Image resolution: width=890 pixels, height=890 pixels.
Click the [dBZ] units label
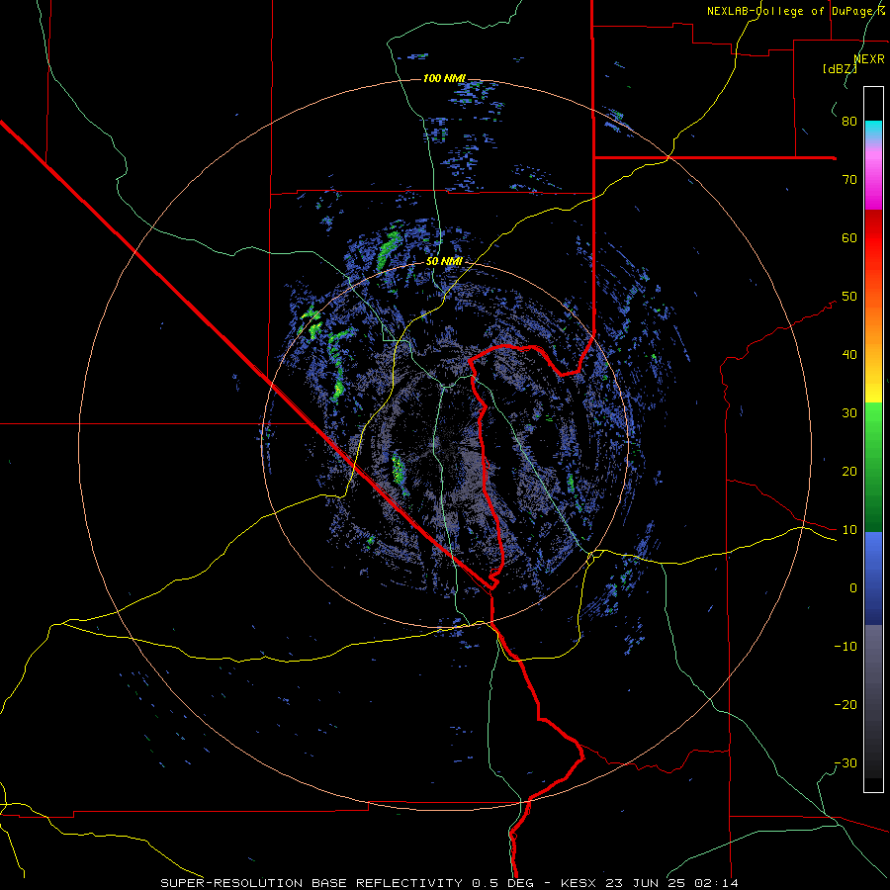(x=840, y=68)
